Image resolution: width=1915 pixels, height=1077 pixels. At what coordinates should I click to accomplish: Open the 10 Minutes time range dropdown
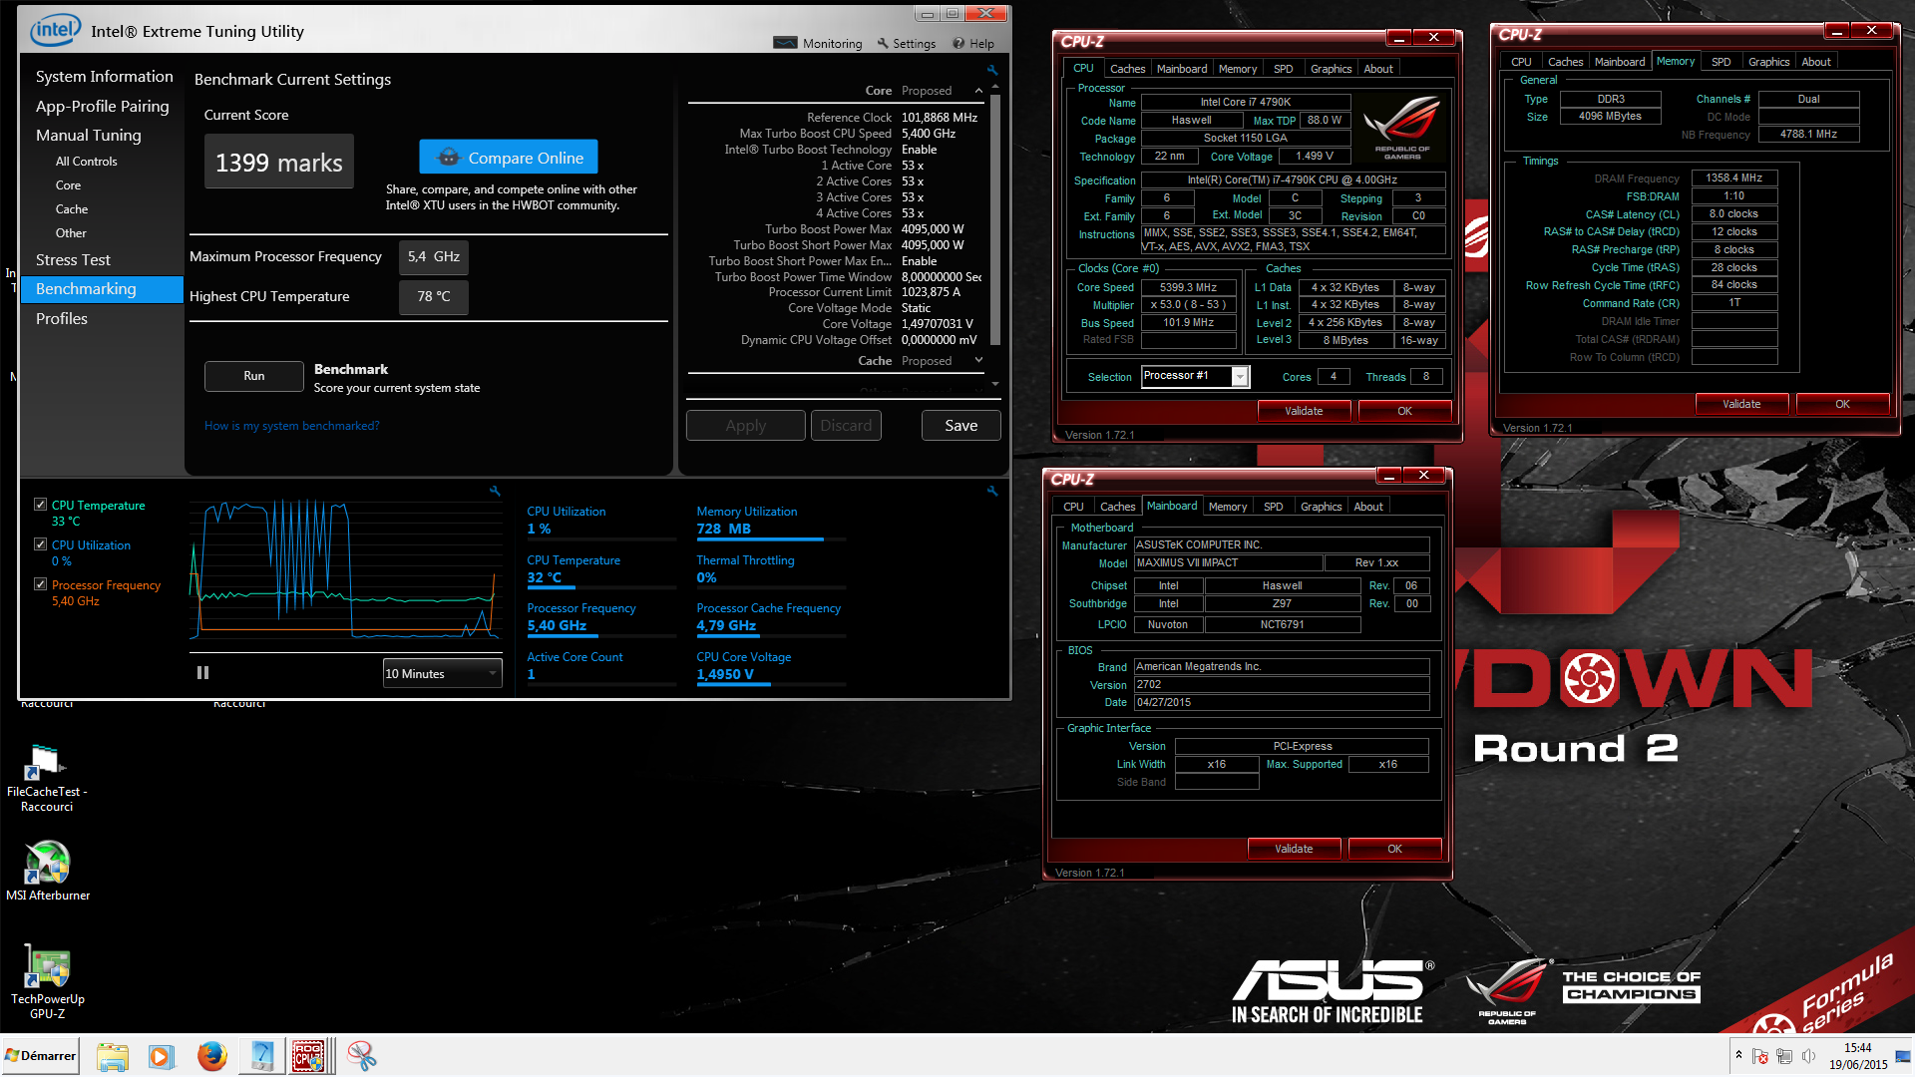point(442,673)
